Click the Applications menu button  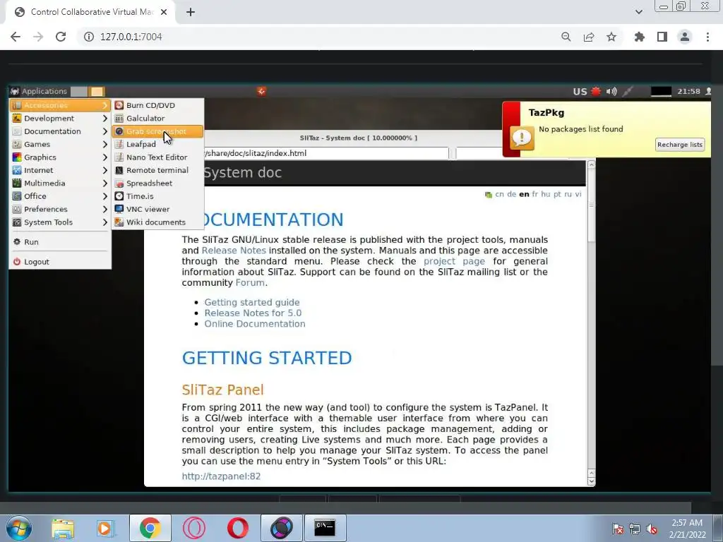pyautogui.click(x=39, y=91)
